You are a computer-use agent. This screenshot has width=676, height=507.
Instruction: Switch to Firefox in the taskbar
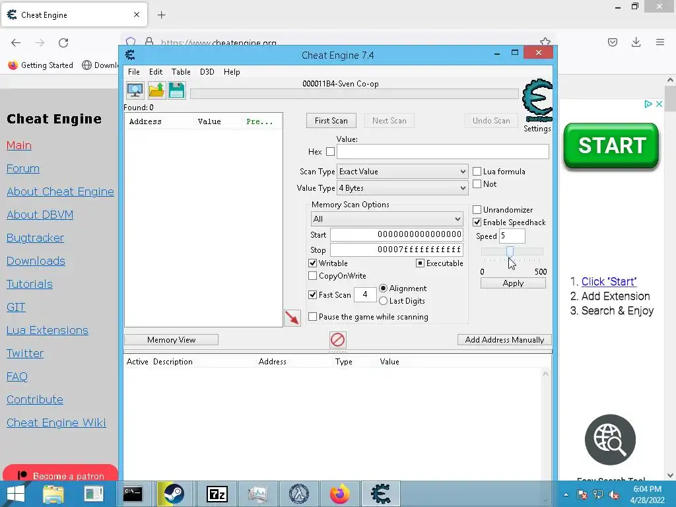[x=340, y=494]
